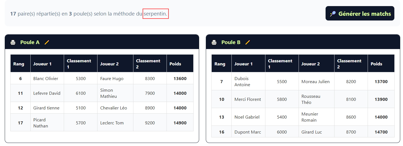Click the Poule A title text
This screenshot has height=146, width=403.
pyautogui.click(x=30, y=42)
